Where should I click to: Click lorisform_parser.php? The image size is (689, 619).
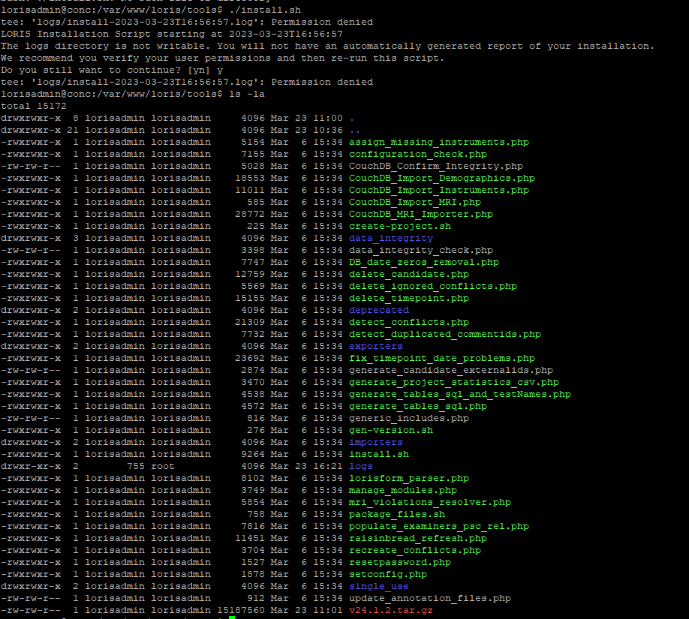click(408, 479)
